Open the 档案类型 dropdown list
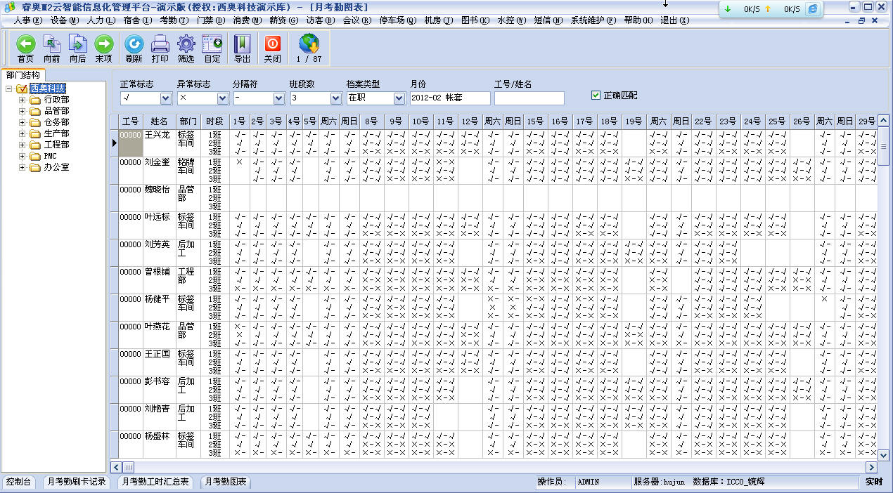Screen dimensions: 893x493 pos(399,98)
